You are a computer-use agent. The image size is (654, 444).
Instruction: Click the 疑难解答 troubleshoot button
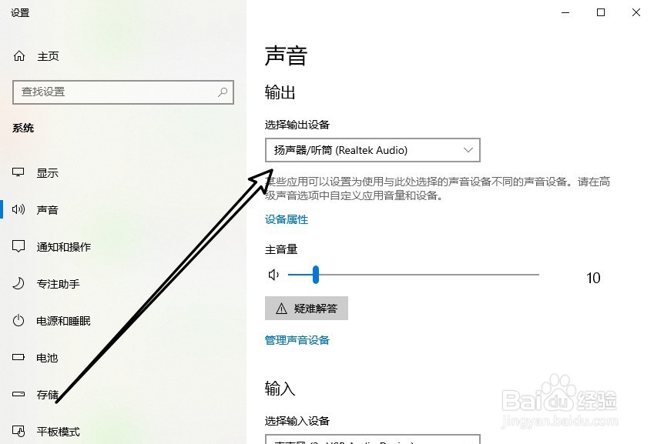(307, 309)
